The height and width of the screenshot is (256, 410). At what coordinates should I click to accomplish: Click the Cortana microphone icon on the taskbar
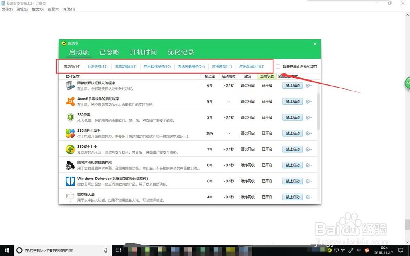coord(106,250)
